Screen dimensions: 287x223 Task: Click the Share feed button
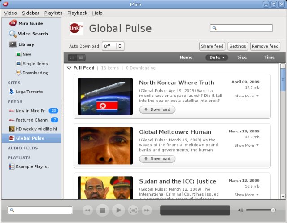[212, 46]
